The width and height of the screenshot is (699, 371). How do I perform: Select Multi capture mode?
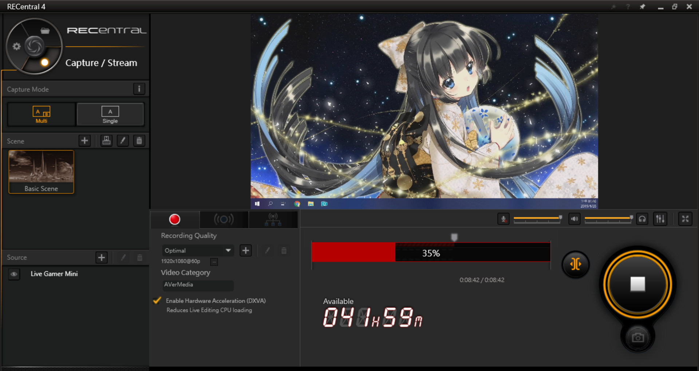click(x=41, y=114)
